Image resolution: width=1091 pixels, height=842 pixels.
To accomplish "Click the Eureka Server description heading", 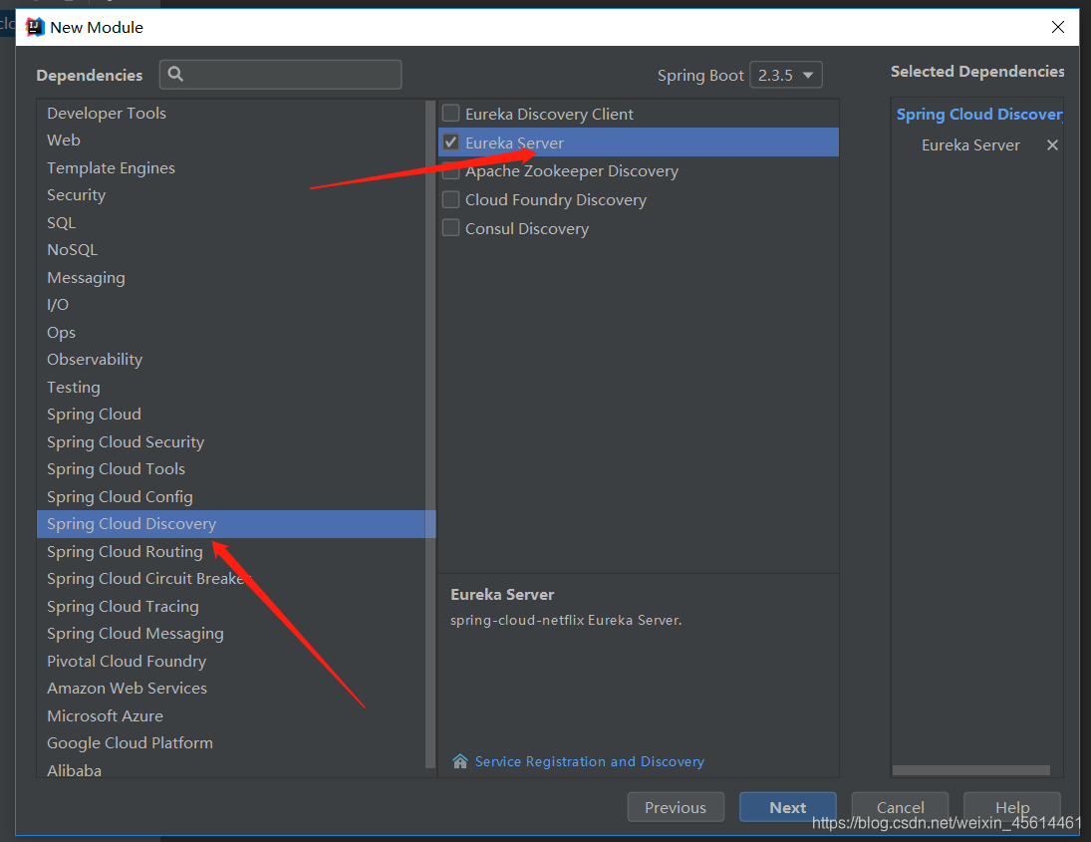I will click(x=502, y=594).
